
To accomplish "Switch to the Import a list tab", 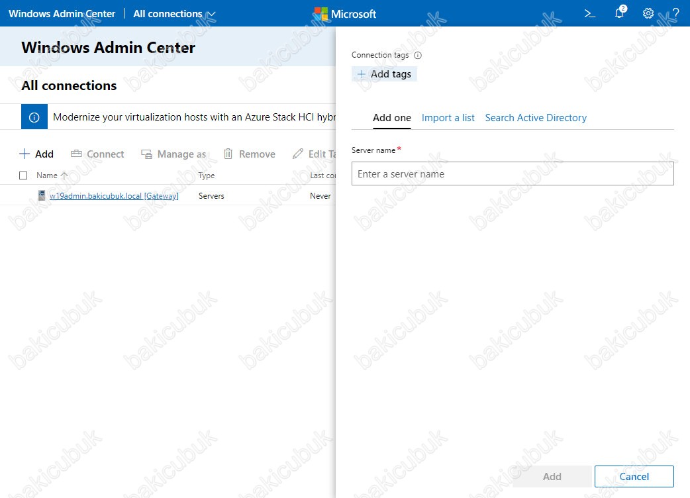I will [x=448, y=118].
